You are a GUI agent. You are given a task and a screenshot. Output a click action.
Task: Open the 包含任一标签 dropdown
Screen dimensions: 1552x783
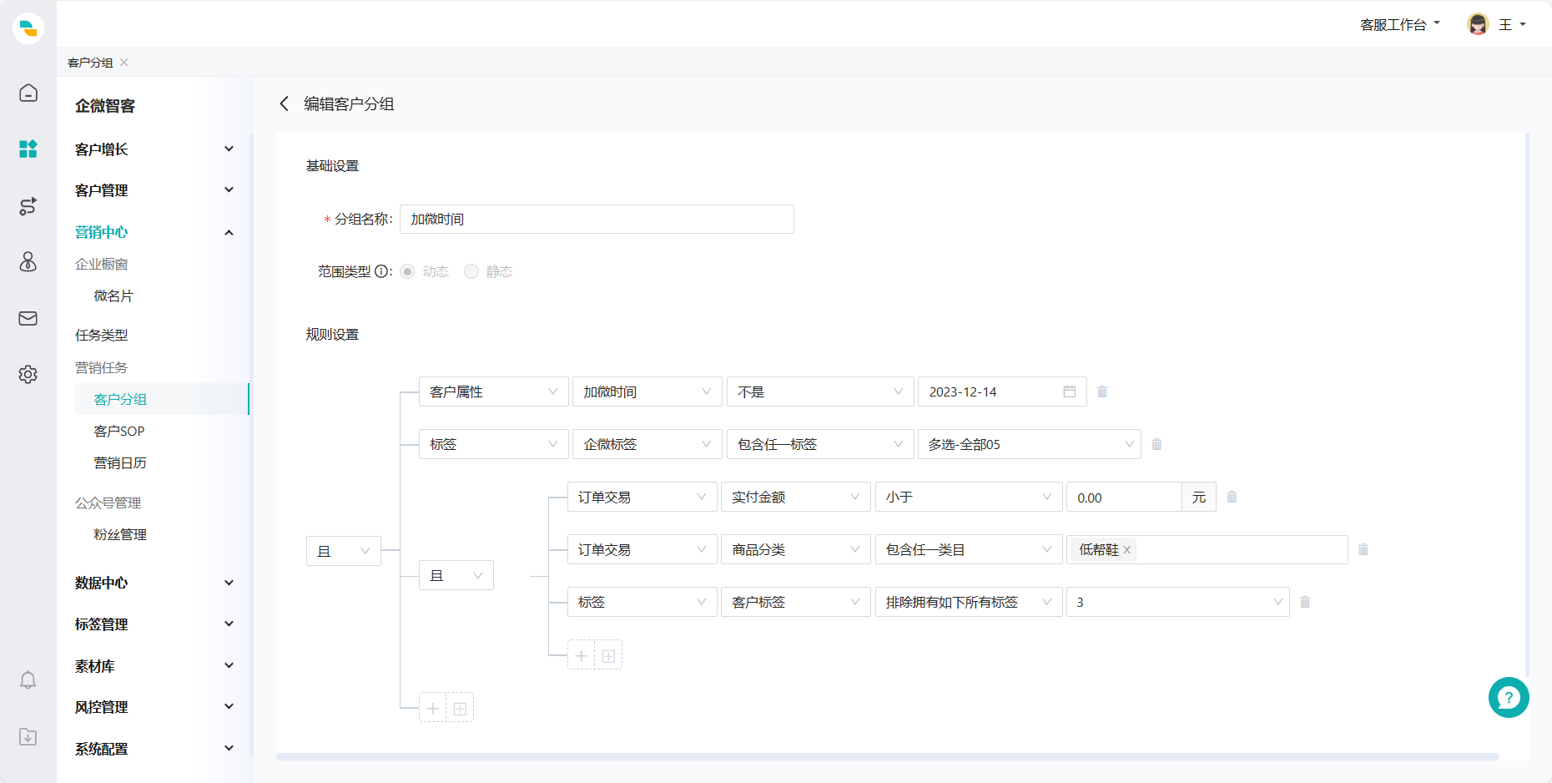(x=820, y=444)
